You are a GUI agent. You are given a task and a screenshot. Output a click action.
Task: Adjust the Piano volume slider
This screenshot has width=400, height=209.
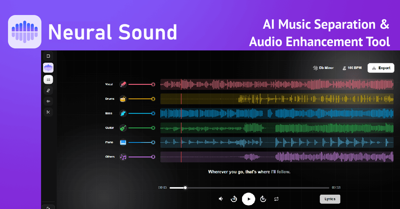click(142, 143)
